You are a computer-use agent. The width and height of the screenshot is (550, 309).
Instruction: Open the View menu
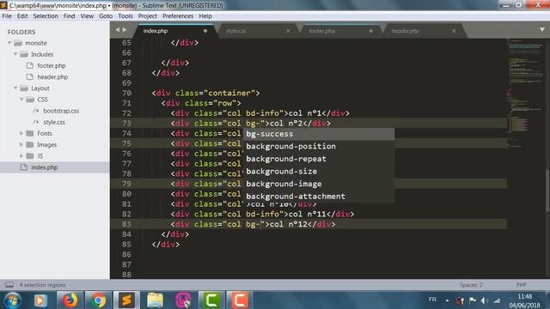tap(87, 16)
